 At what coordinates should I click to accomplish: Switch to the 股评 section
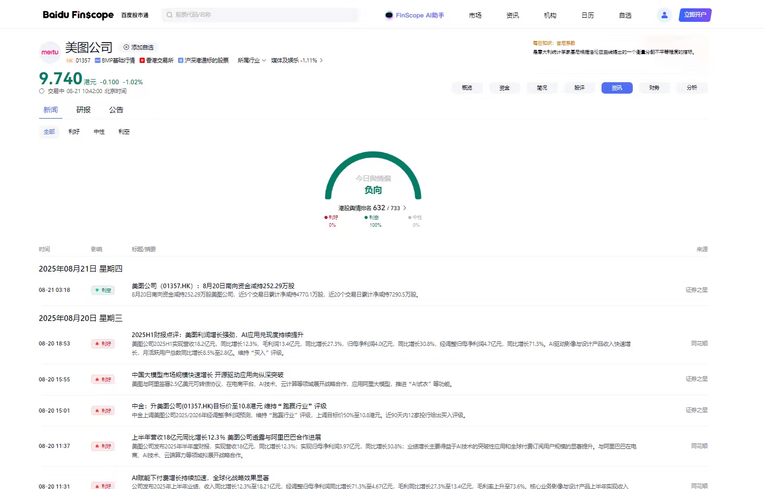tap(579, 88)
